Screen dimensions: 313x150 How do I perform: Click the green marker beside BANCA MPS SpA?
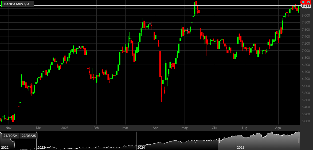pos(2,4)
